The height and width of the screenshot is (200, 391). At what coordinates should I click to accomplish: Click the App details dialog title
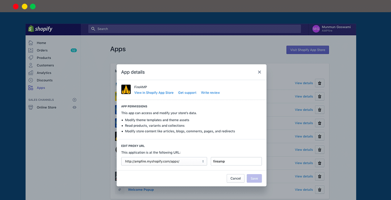tap(133, 72)
